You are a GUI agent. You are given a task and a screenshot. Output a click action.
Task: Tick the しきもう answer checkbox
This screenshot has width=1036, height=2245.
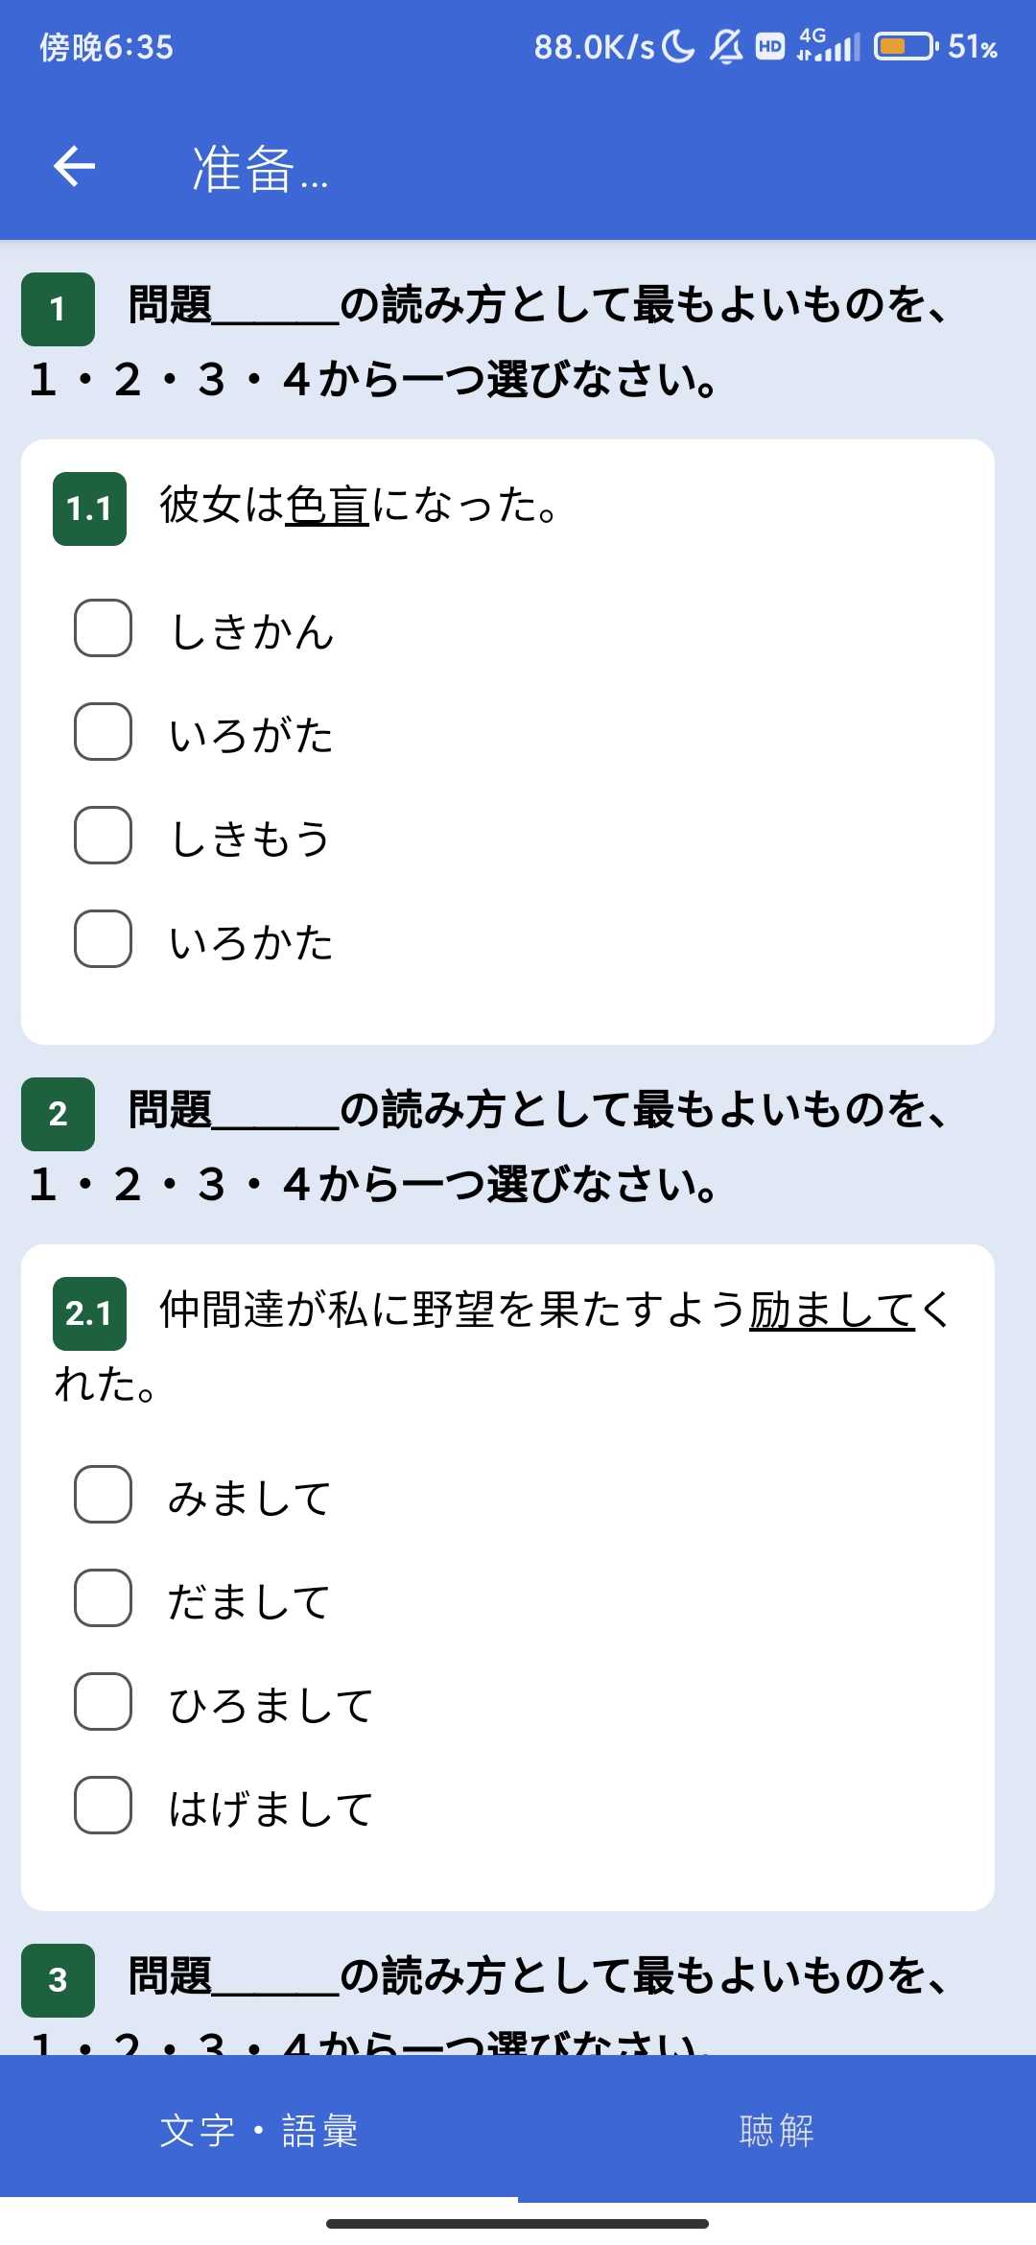(x=104, y=836)
